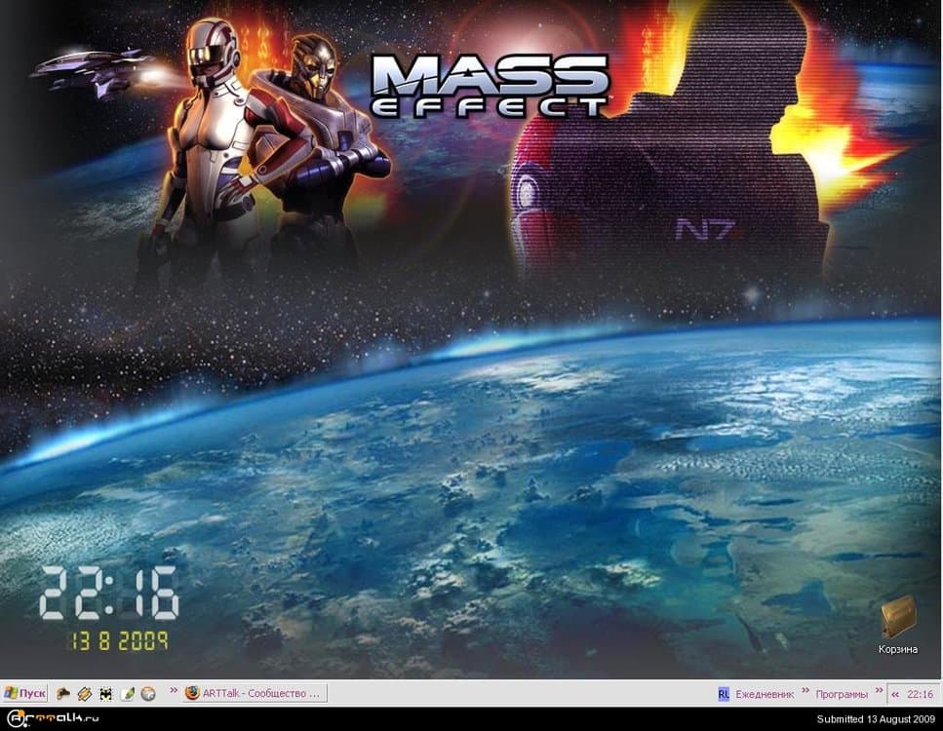This screenshot has width=943, height=731.
Task: Expand the Программы toolbar chevron
Action: tap(879, 692)
